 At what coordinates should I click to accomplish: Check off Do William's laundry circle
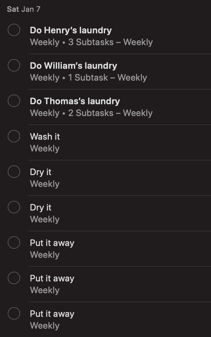(x=14, y=65)
